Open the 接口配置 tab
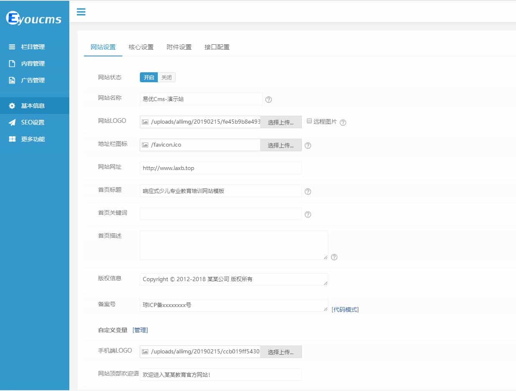Image resolution: width=516 pixels, height=391 pixels. click(216, 47)
